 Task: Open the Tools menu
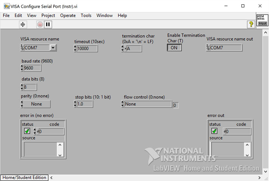[x=86, y=15]
